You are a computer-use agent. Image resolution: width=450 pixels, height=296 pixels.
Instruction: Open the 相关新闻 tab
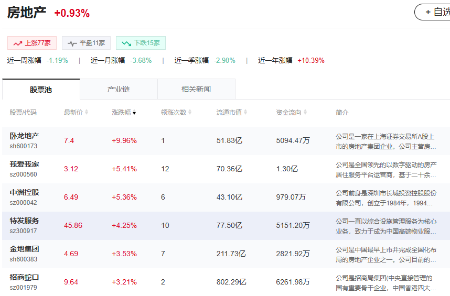(x=196, y=90)
